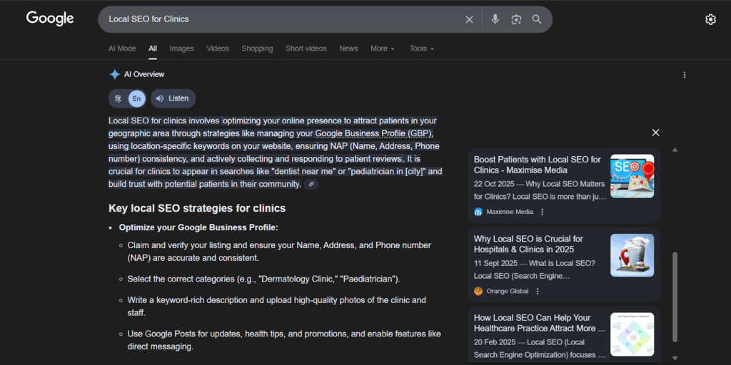Open Google settings gear icon
731x365 pixels.
pos(710,19)
